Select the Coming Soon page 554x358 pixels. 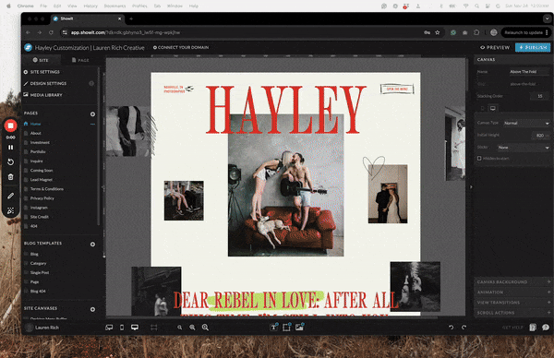tap(42, 171)
